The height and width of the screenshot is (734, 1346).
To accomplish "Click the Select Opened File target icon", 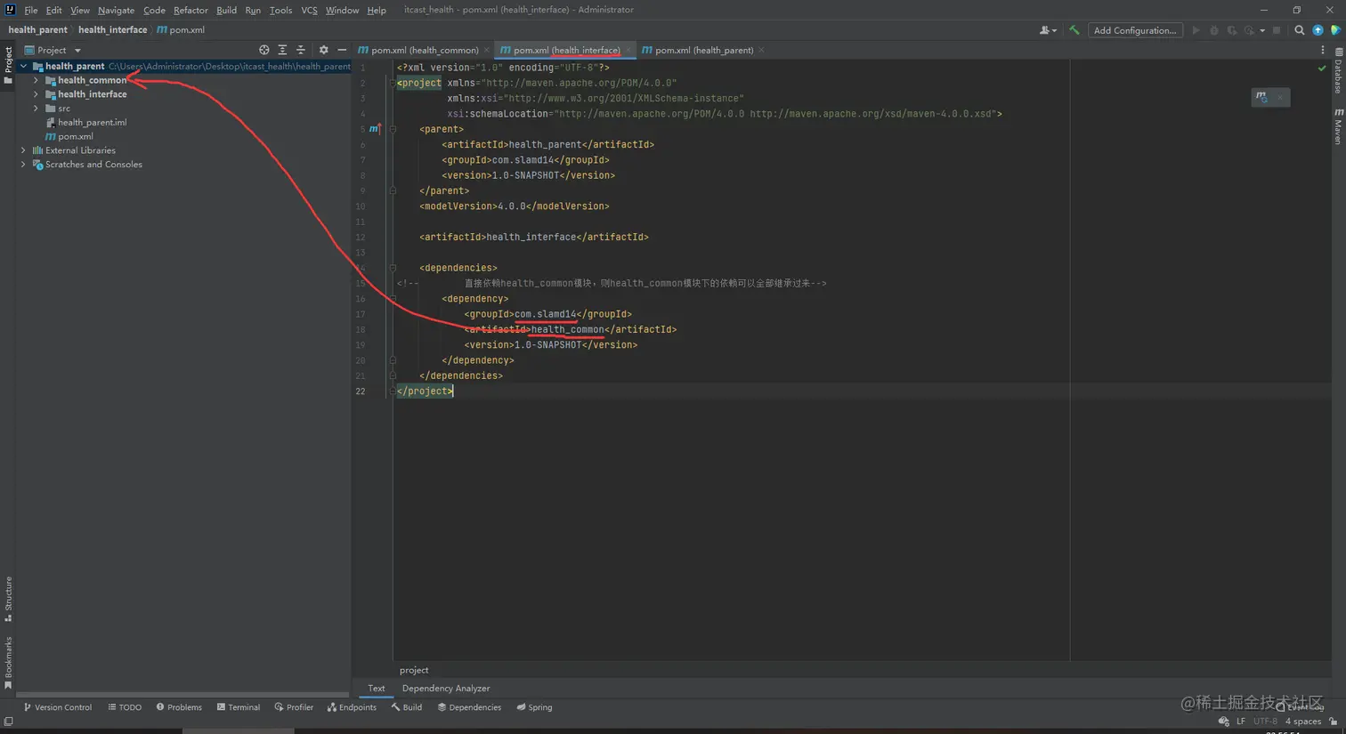I will click(264, 50).
